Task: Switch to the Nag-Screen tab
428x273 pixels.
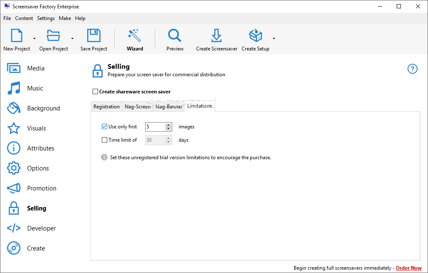Action: tap(138, 107)
